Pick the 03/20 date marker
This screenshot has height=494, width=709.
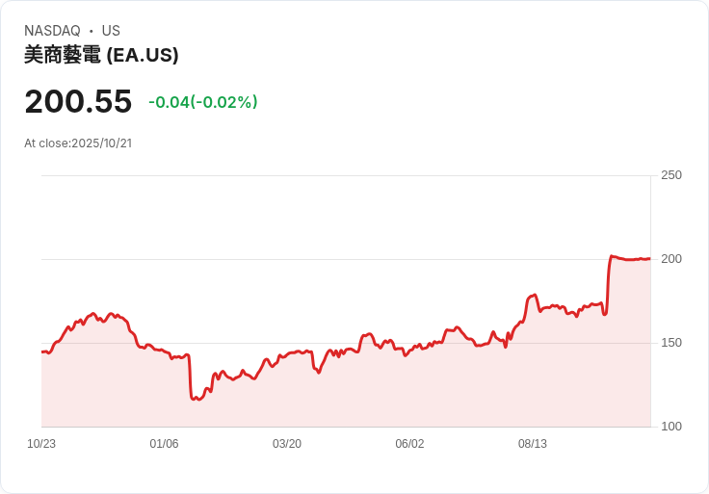pos(287,444)
